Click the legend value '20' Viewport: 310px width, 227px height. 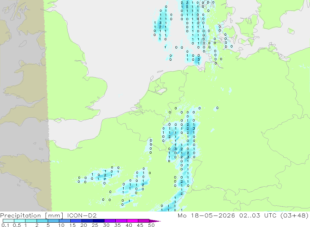pyautogui.click(x=84, y=225)
